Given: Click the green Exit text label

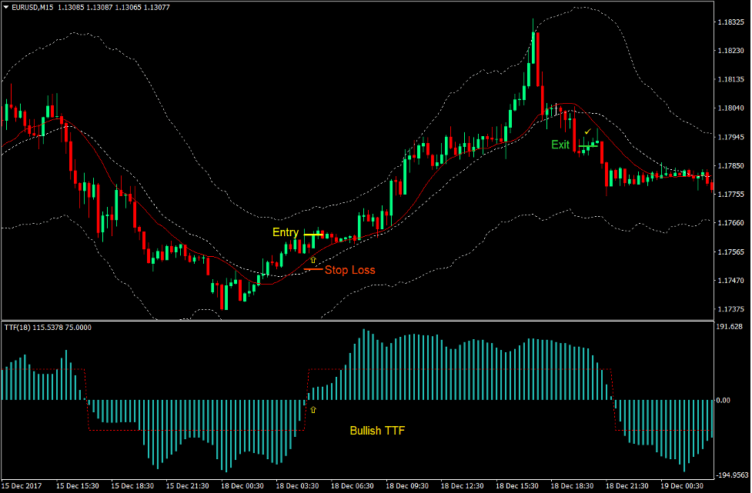Looking at the screenshot, I should (560, 145).
